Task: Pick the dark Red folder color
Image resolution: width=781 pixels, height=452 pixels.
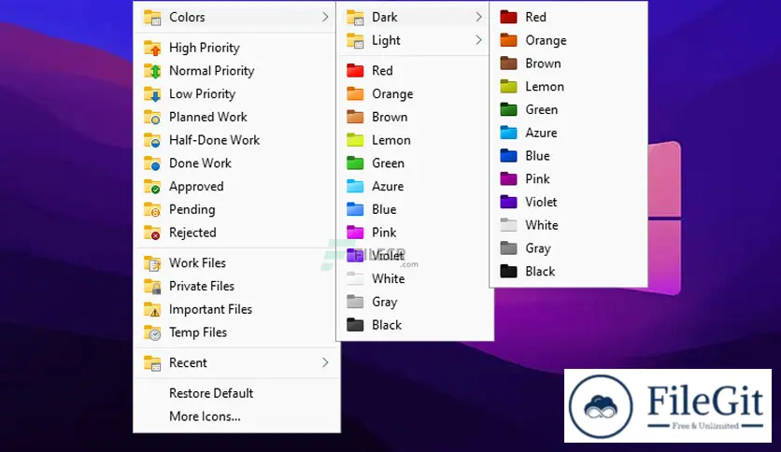Action: coord(535,17)
